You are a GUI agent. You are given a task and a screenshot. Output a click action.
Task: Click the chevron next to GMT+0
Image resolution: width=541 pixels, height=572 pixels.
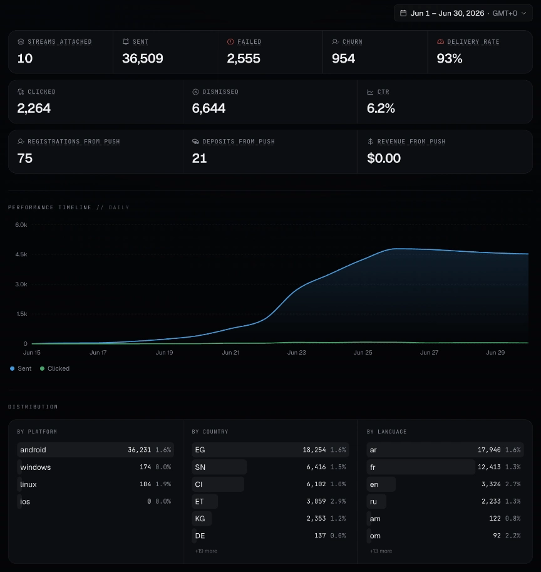point(524,13)
